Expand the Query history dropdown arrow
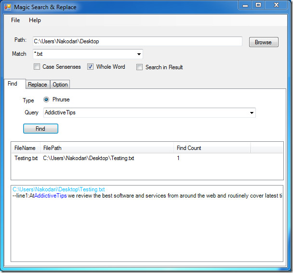 point(252,113)
